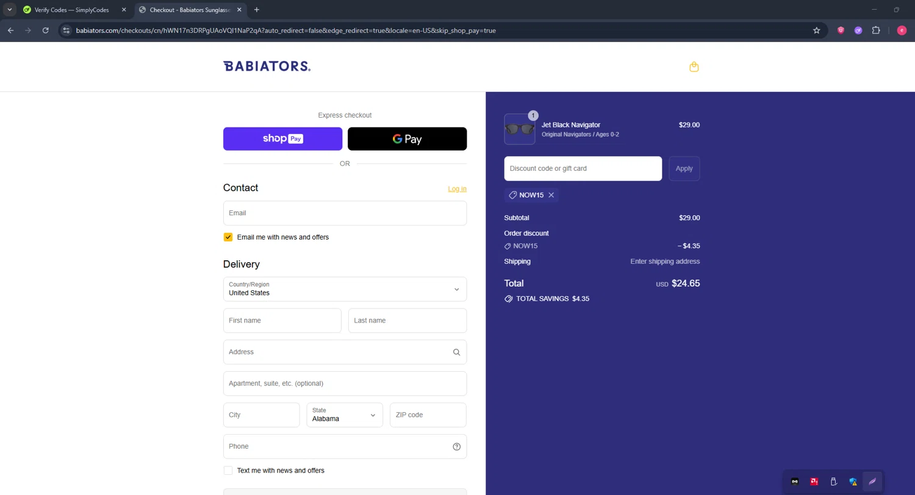The height and width of the screenshot is (495, 915).
Task: View site information icon in address bar
Action: click(x=66, y=30)
